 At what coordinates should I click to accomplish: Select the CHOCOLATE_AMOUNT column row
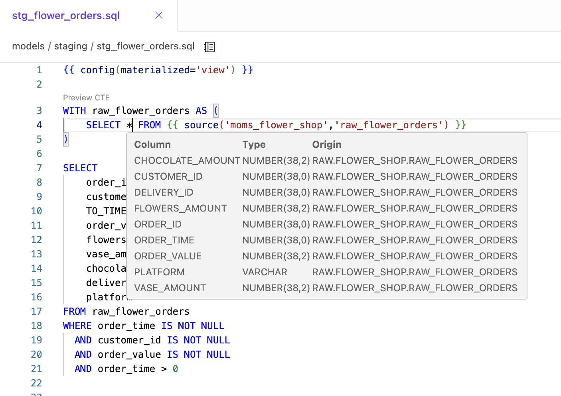187,160
